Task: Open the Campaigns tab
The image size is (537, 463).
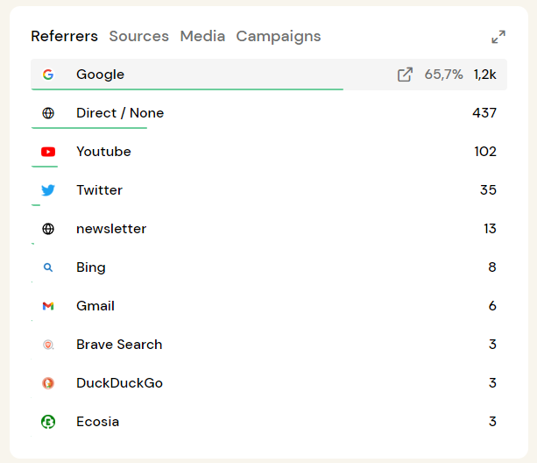Action: pyautogui.click(x=278, y=36)
